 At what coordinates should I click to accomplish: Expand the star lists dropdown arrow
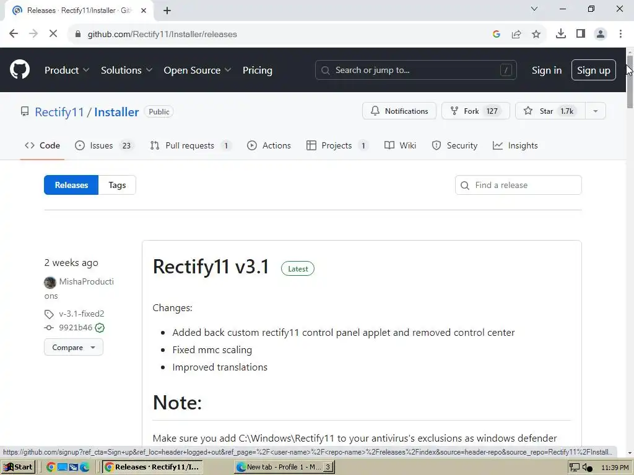coord(595,111)
